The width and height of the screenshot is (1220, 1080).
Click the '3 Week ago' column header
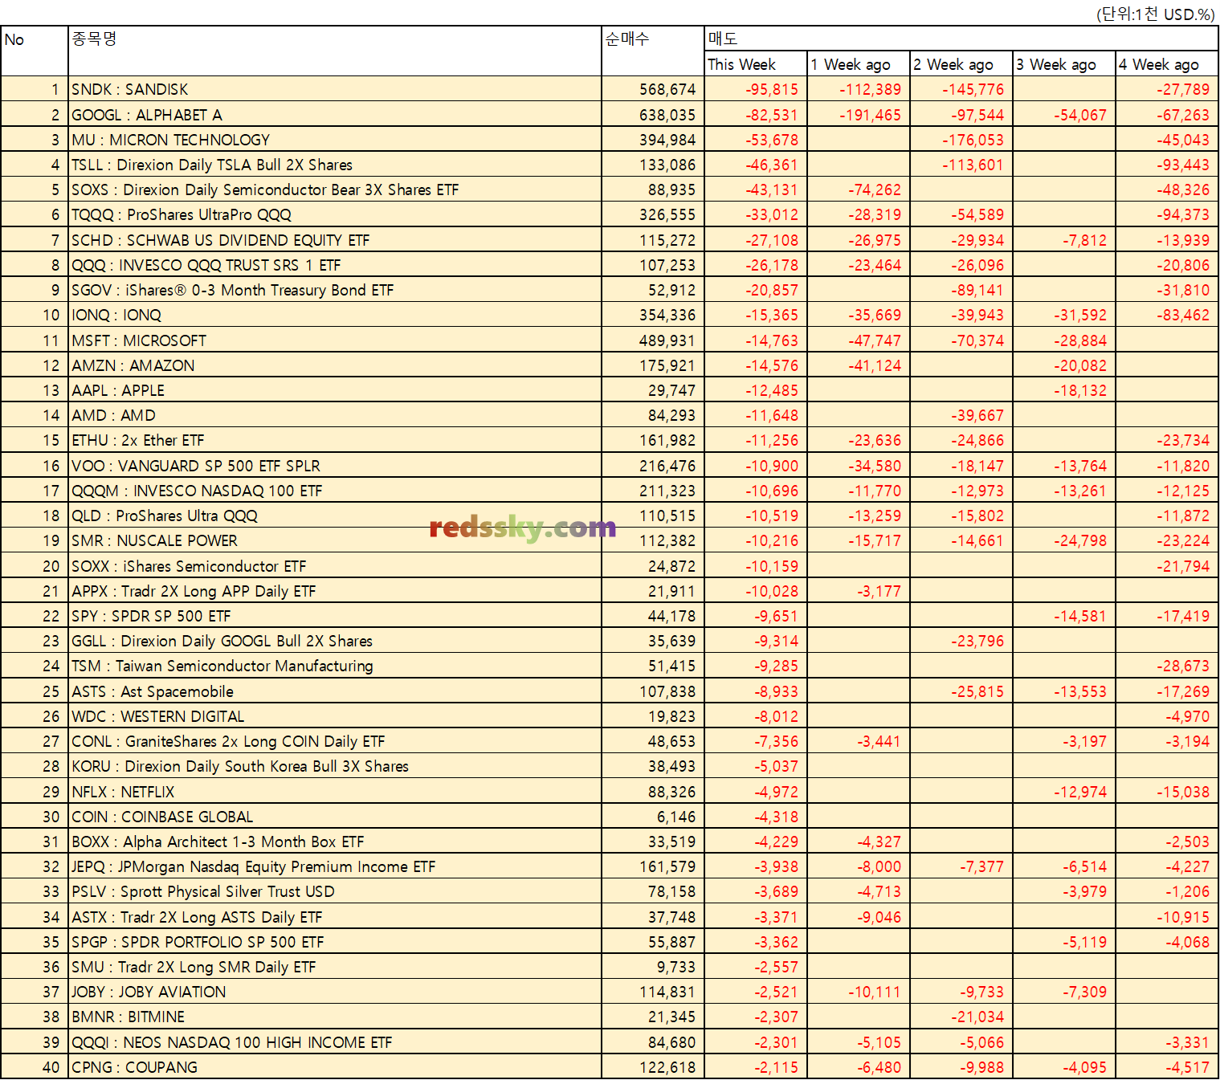click(1064, 64)
